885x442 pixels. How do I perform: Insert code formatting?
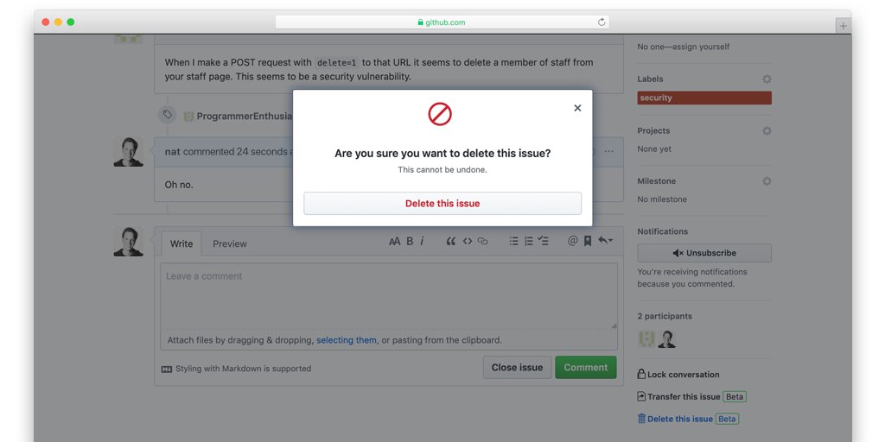[468, 242]
